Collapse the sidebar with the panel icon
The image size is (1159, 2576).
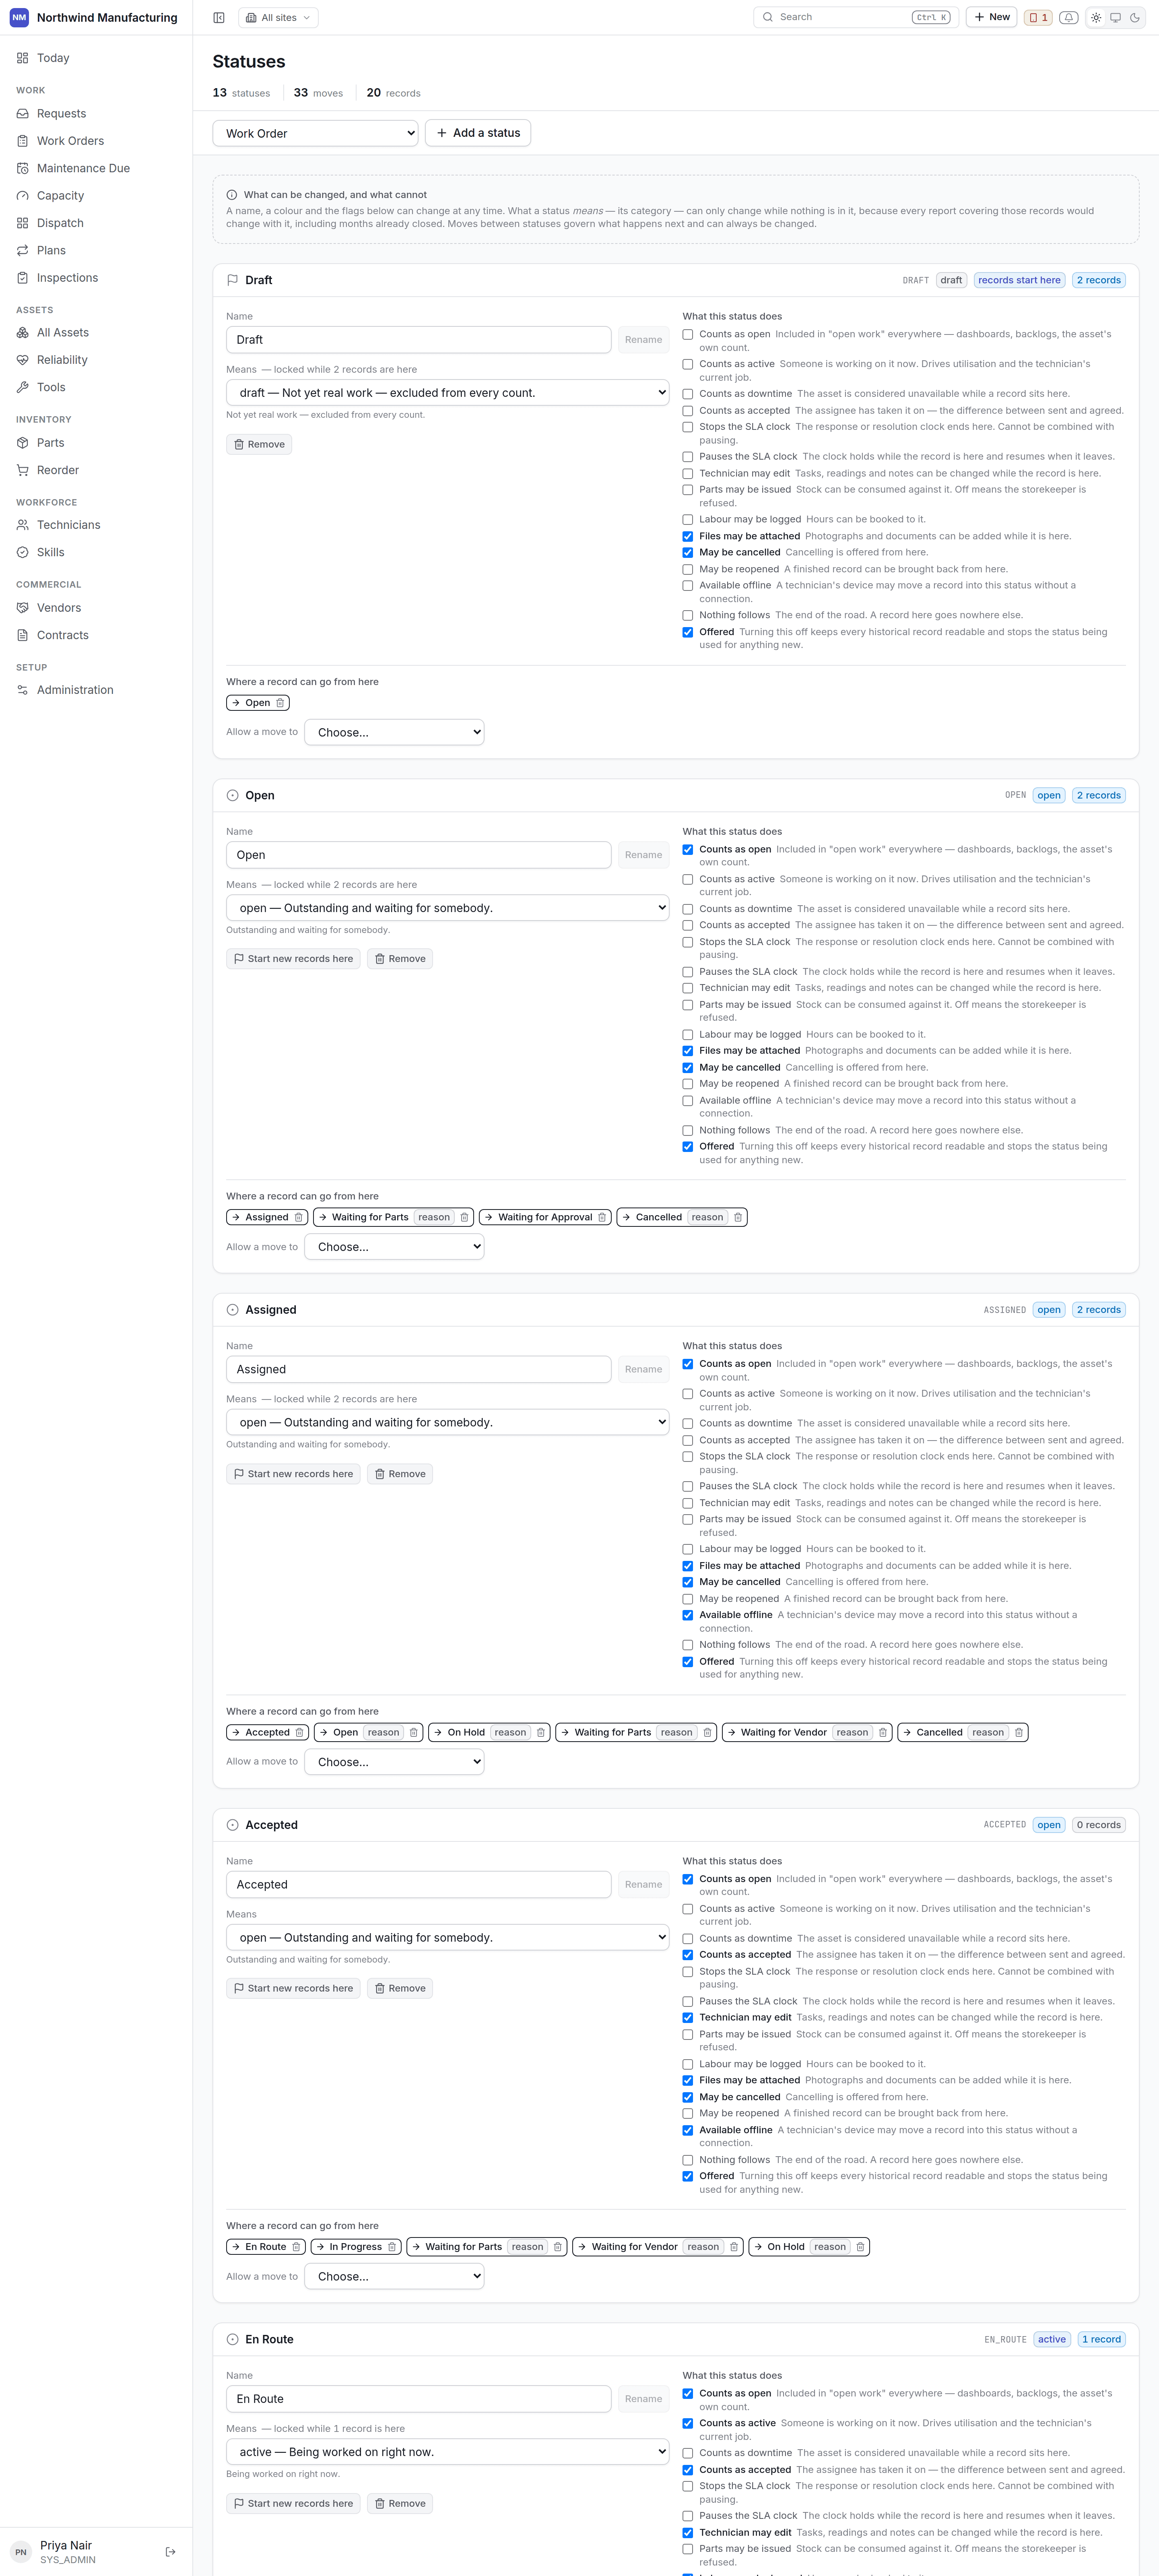click(219, 17)
